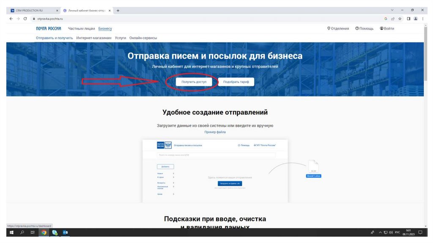
Task: Open Task View on the taskbar
Action: [33, 232]
